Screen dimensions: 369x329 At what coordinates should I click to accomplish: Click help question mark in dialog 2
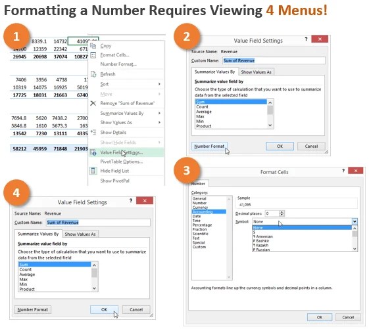(x=306, y=39)
